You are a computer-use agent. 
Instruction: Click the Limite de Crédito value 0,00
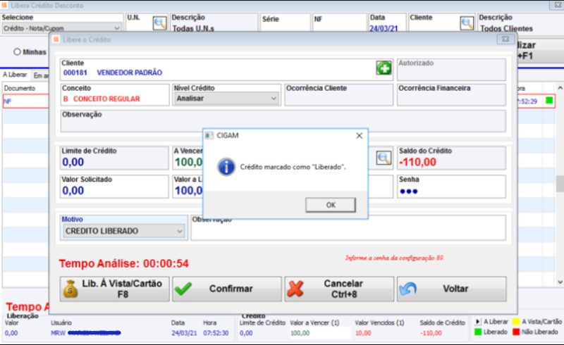tap(73, 162)
